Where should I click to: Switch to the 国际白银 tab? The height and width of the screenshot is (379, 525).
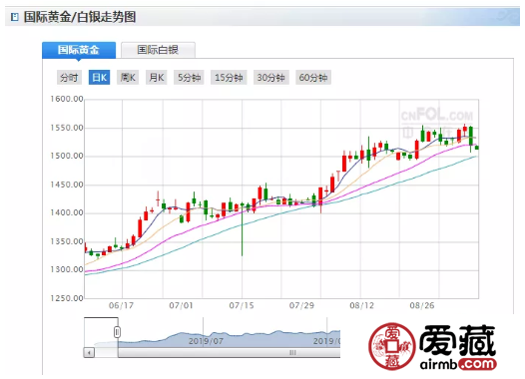coord(158,50)
